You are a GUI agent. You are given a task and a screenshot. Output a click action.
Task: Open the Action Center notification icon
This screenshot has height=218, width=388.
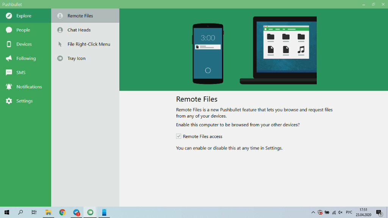pyautogui.click(x=379, y=212)
